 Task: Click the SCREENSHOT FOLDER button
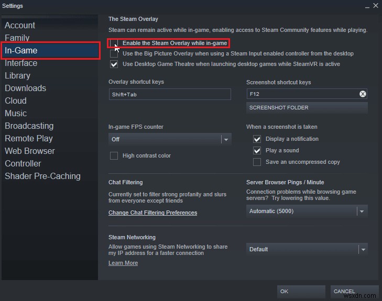click(x=307, y=107)
